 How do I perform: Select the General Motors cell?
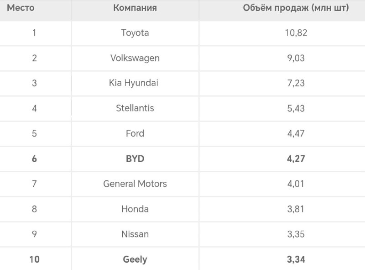135,184
